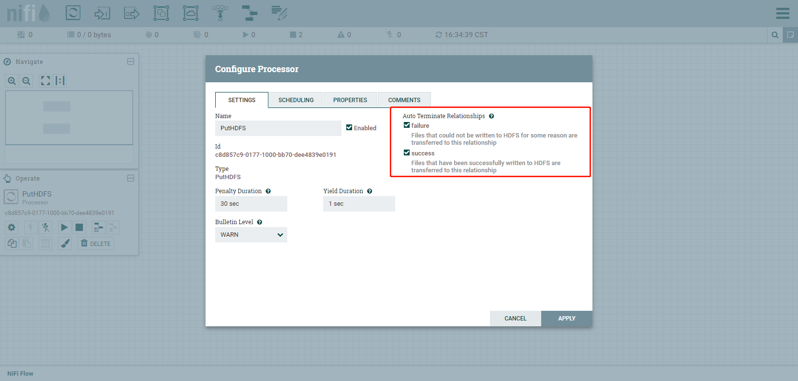Click DELETE in Operate panel
The height and width of the screenshot is (381, 798).
96,244
